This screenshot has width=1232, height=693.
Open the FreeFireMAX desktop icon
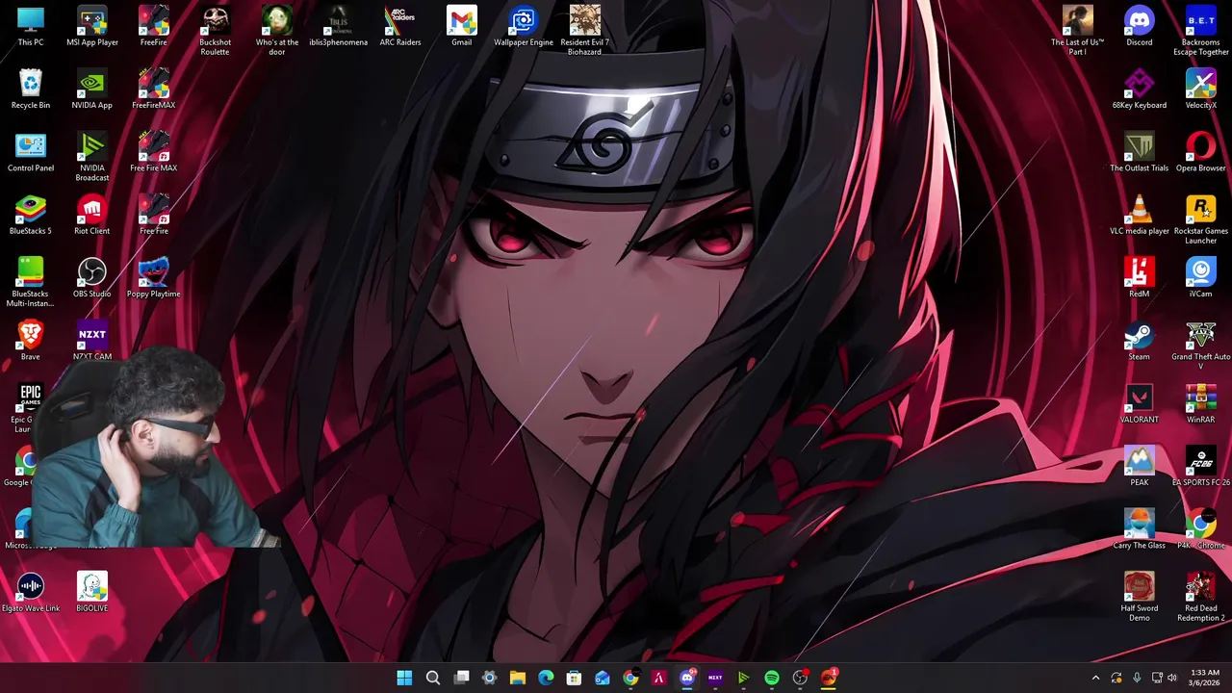click(154, 89)
